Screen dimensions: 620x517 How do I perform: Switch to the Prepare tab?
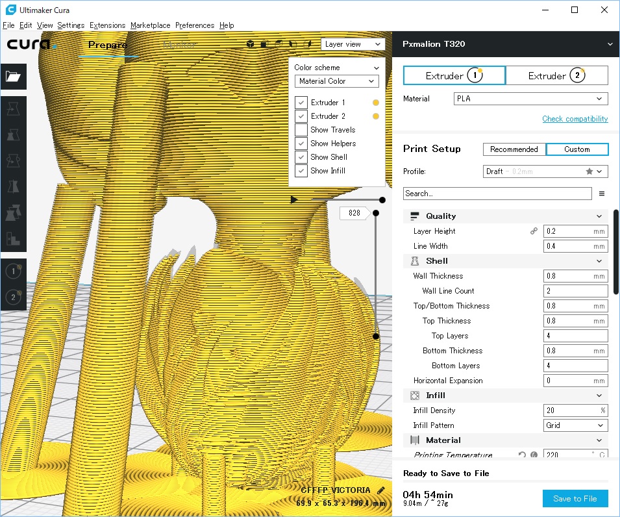[108, 45]
